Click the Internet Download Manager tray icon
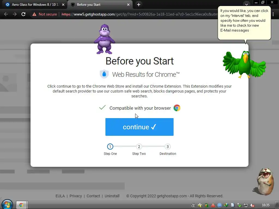The height and width of the screenshot is (209, 279). [x=226, y=205]
